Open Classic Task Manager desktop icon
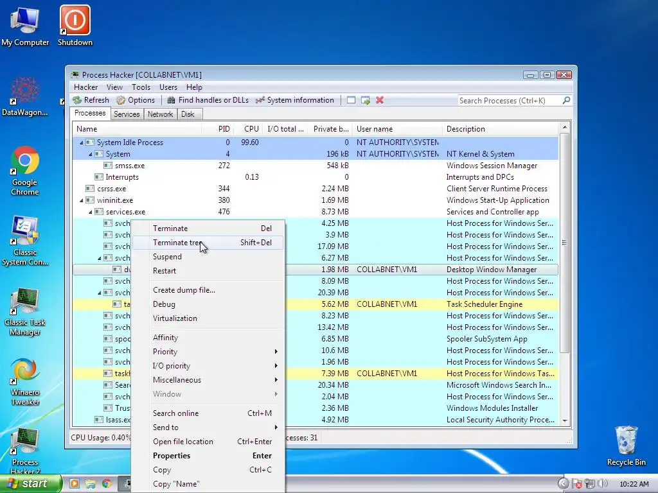This screenshot has width=658, height=493. coord(25,311)
